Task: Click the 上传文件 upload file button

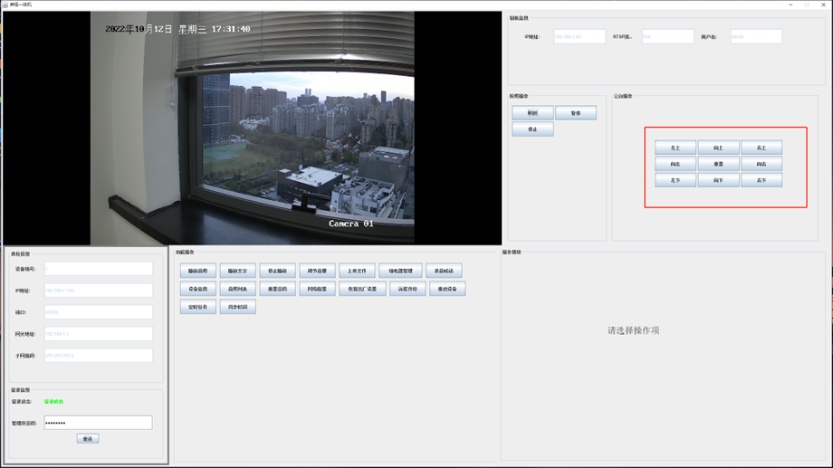Action: tap(357, 271)
